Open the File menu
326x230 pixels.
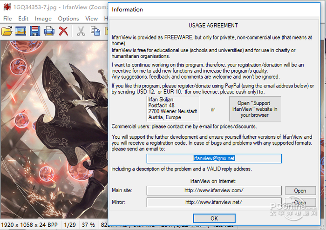(x=7, y=19)
